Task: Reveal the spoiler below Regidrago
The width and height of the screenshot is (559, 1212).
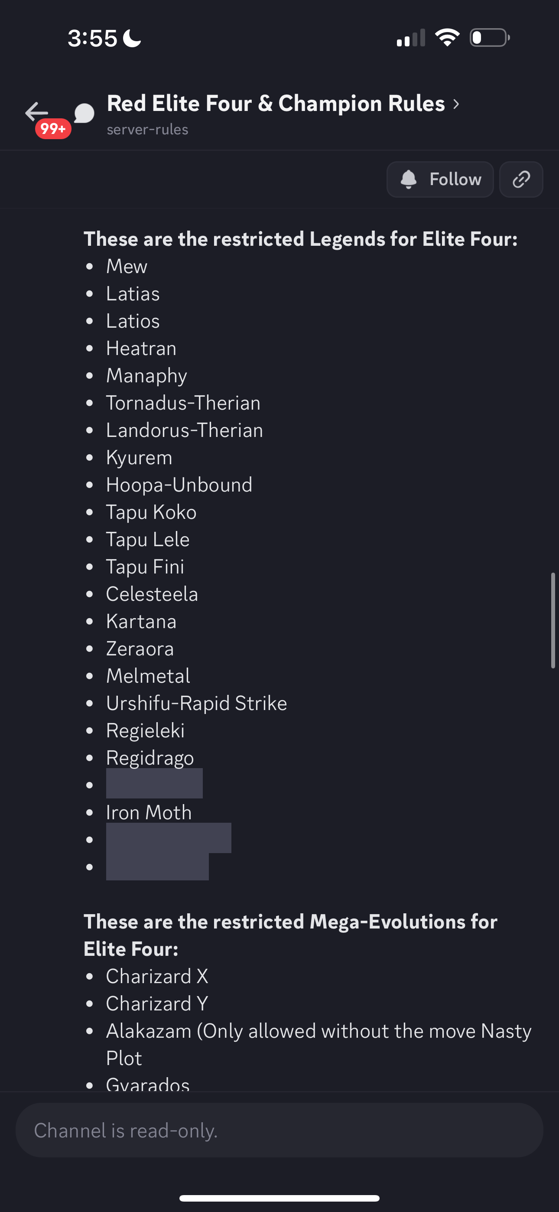Action: click(x=154, y=783)
